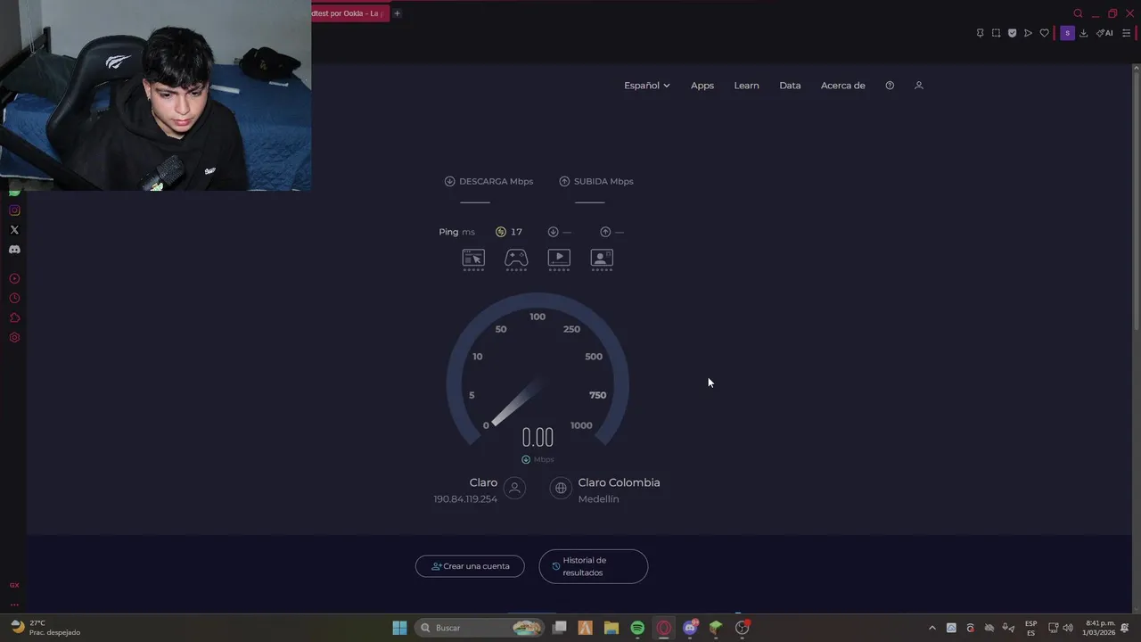Click the browser tab search icon

point(1078,13)
